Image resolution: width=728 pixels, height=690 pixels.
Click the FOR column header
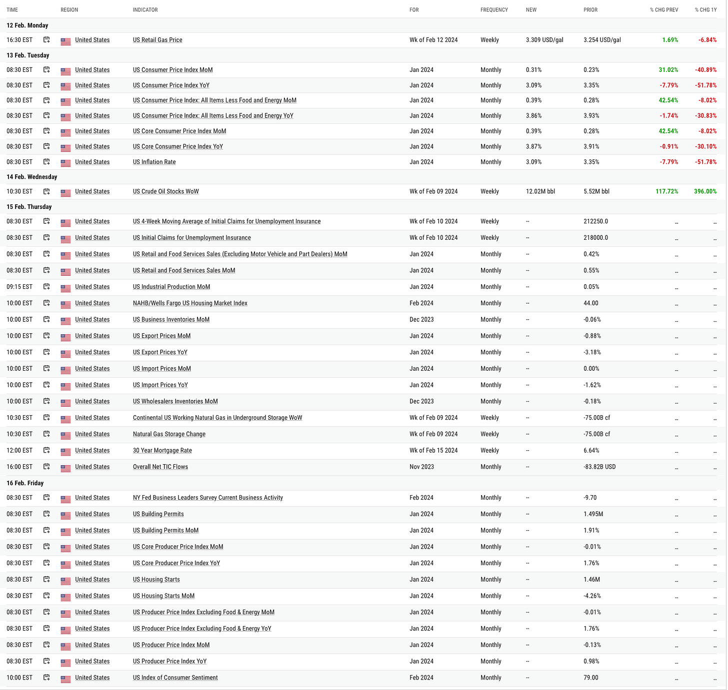pos(414,10)
